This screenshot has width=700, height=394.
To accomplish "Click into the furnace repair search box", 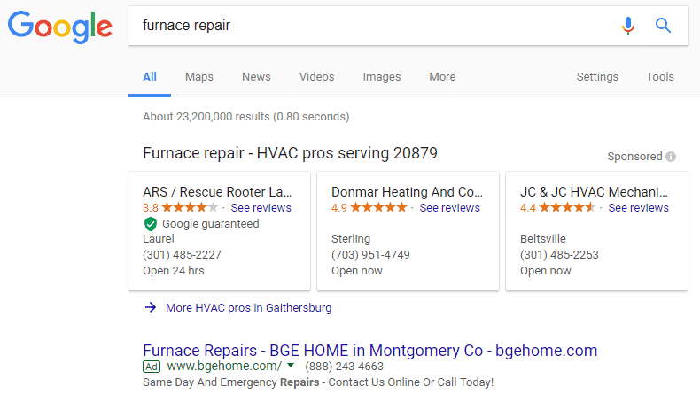I will coord(372,26).
